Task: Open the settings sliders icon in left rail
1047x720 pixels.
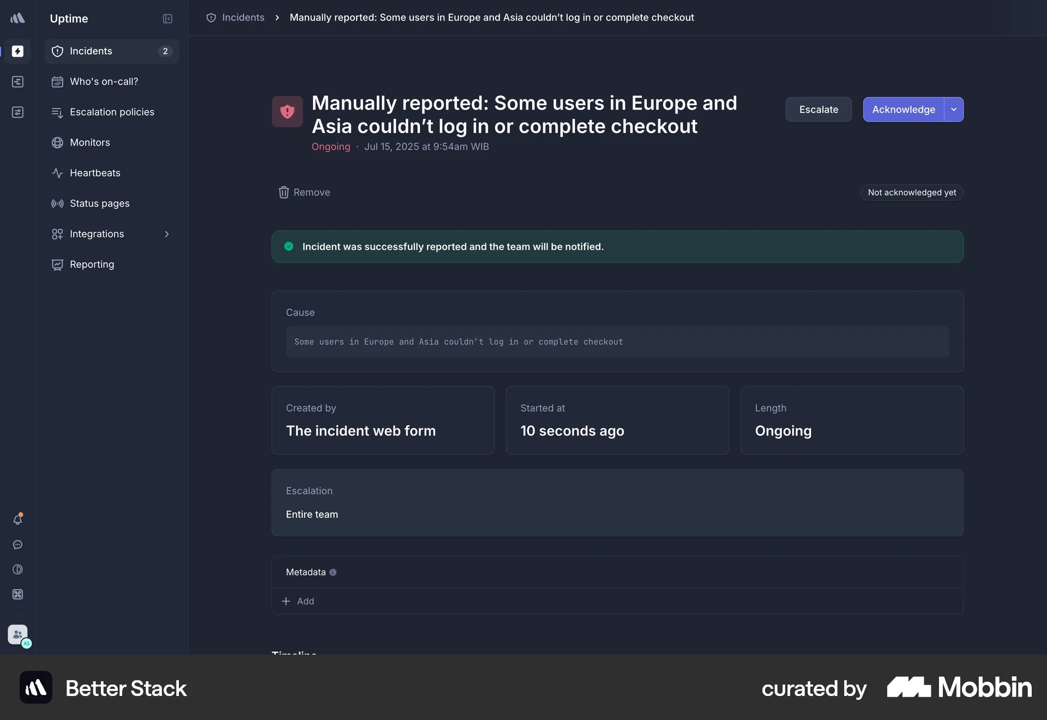Action: pyautogui.click(x=18, y=112)
